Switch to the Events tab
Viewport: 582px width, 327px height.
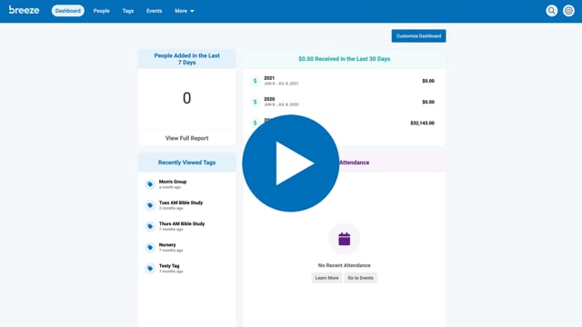154,11
